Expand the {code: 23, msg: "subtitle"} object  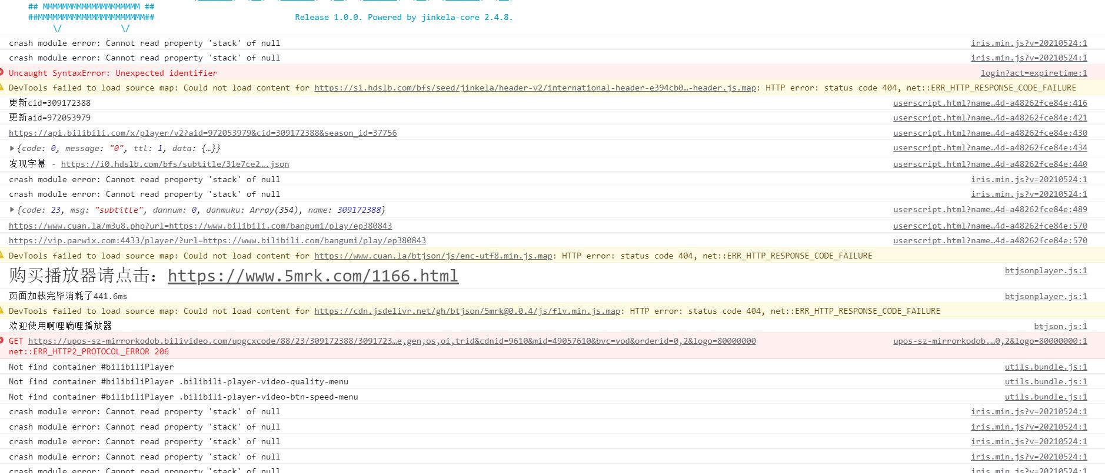pos(12,210)
